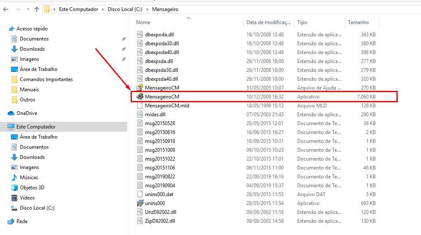This screenshot has width=421, height=235.
Task: Sort by 'Tipo' column header
Action: pos(302,22)
